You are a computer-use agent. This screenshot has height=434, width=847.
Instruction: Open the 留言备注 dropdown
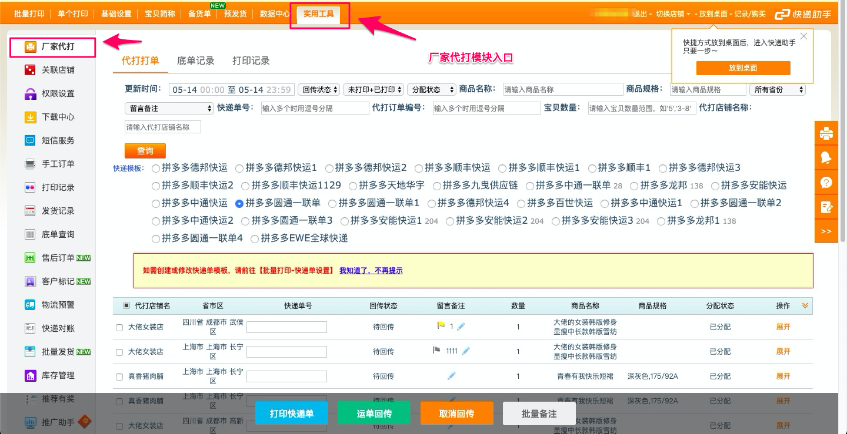[169, 109]
